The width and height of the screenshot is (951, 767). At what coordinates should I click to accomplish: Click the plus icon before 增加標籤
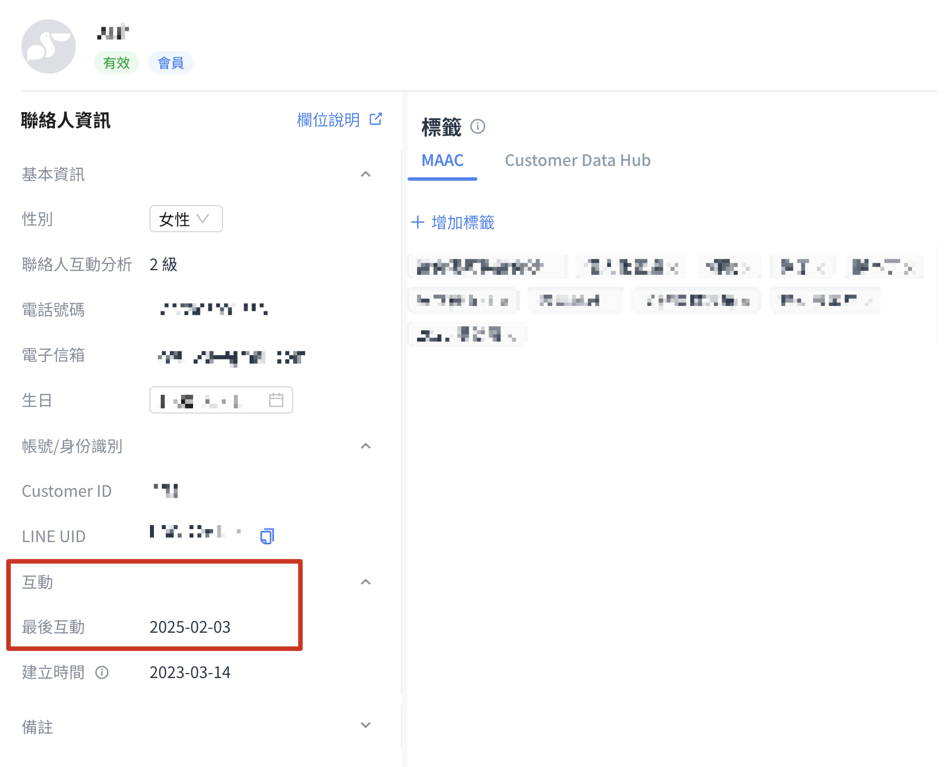tap(418, 222)
